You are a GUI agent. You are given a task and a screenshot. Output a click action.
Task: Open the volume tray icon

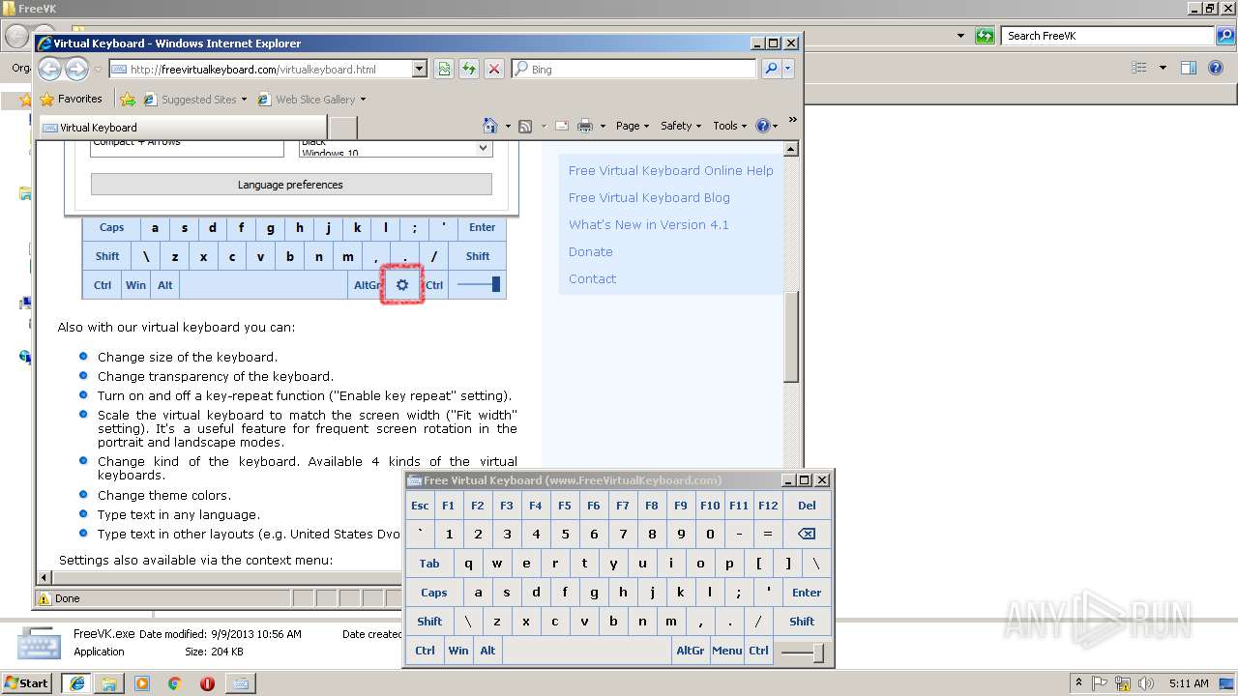[x=1145, y=683]
